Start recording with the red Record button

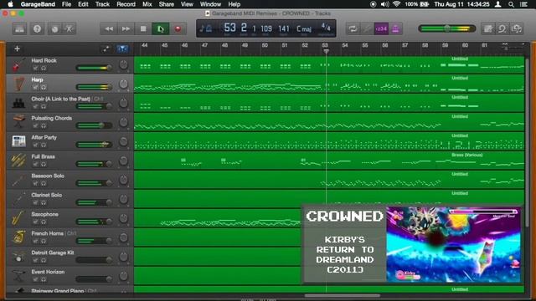[178, 29]
